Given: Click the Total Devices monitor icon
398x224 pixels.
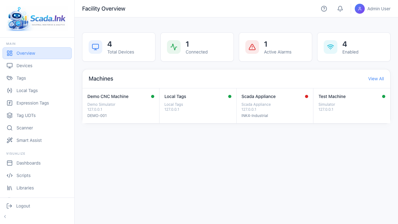Looking at the screenshot, I should pos(95,47).
